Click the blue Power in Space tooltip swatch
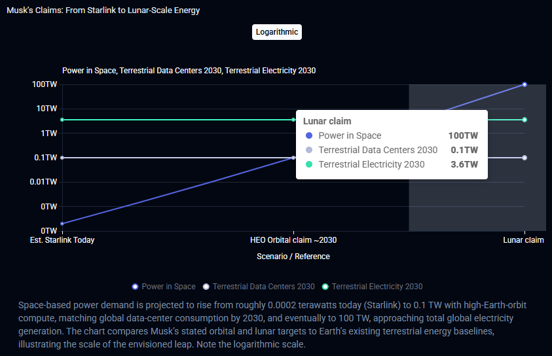 [x=309, y=136]
